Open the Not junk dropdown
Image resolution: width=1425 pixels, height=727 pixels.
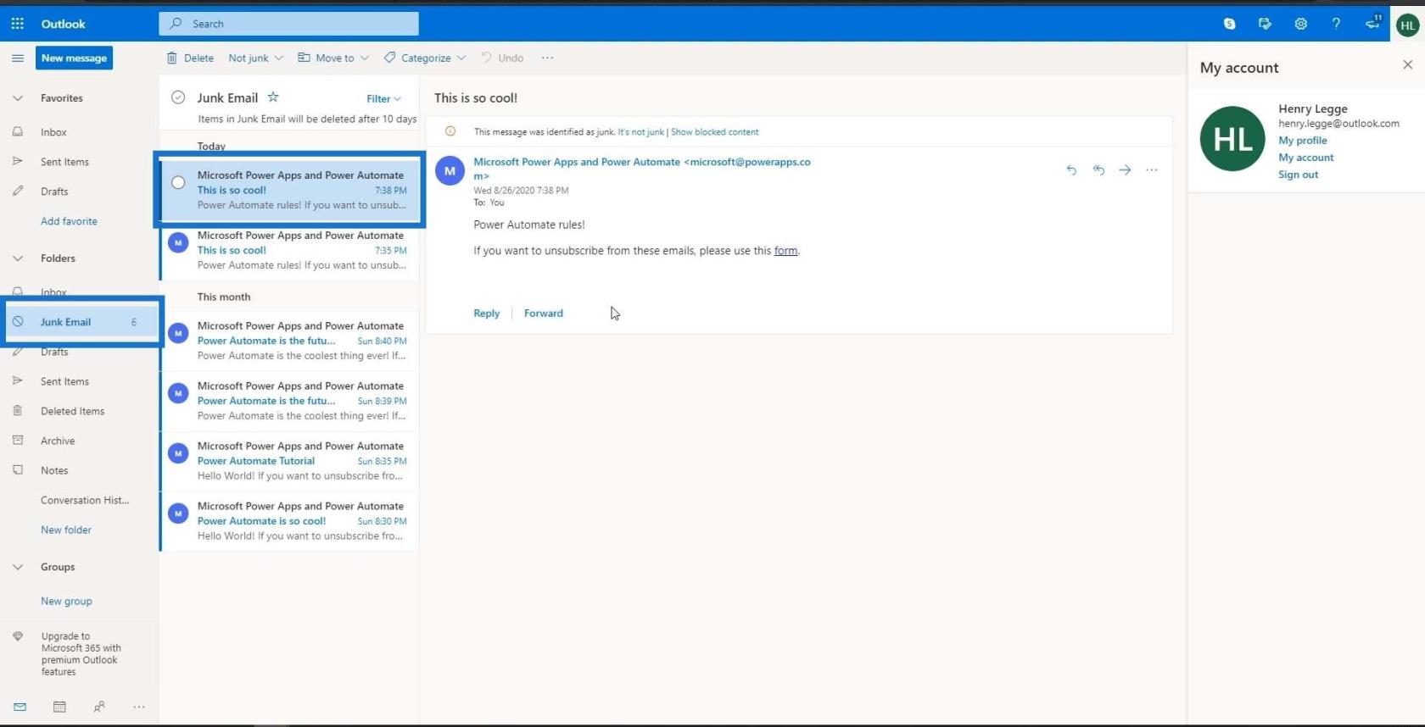coord(255,58)
